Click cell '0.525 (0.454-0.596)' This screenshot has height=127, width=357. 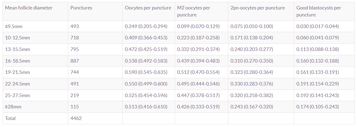146,95
